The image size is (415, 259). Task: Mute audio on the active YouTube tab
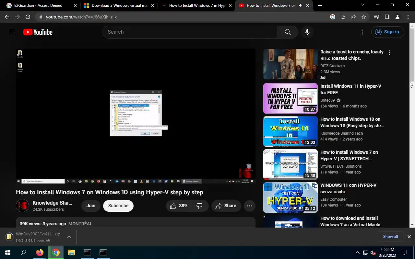(x=301, y=6)
